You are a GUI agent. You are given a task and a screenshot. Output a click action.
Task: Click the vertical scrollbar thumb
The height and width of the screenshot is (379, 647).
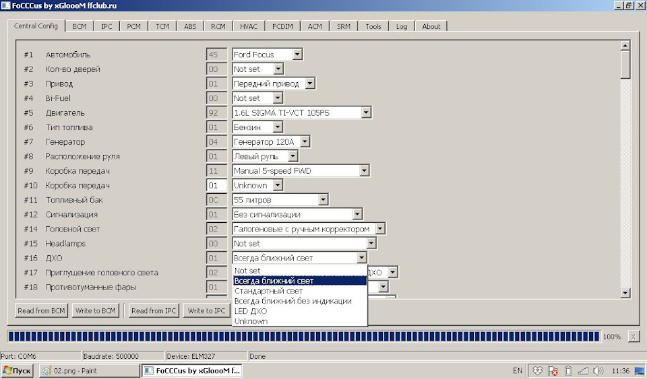click(x=625, y=64)
